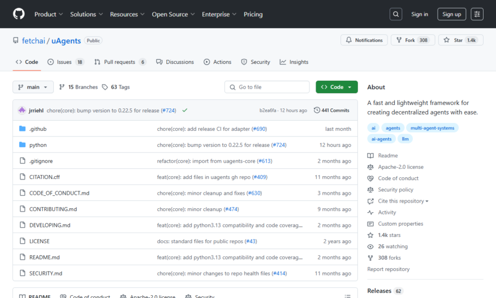
Task: Expand the Solutions menu
Action: [x=87, y=14]
